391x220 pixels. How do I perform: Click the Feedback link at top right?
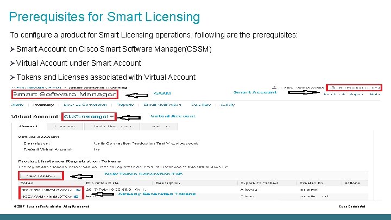tap(335, 95)
